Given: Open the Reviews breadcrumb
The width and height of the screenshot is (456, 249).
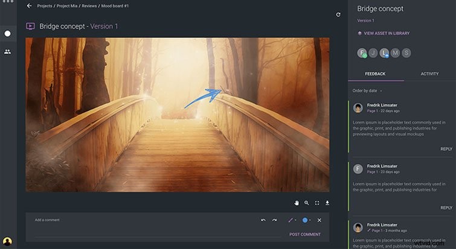Looking at the screenshot, I should pos(89,6).
